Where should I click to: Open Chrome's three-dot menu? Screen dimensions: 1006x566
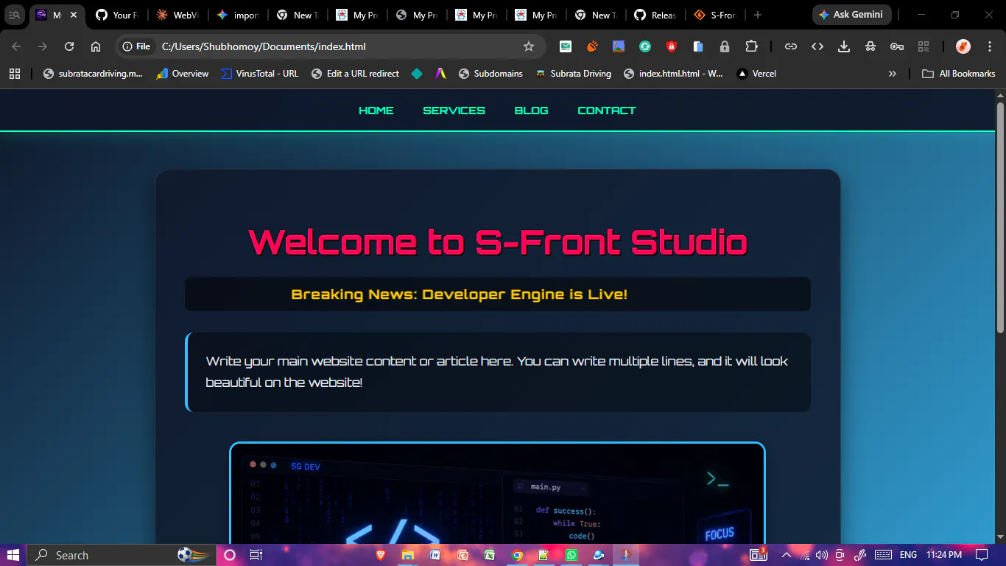[x=990, y=46]
